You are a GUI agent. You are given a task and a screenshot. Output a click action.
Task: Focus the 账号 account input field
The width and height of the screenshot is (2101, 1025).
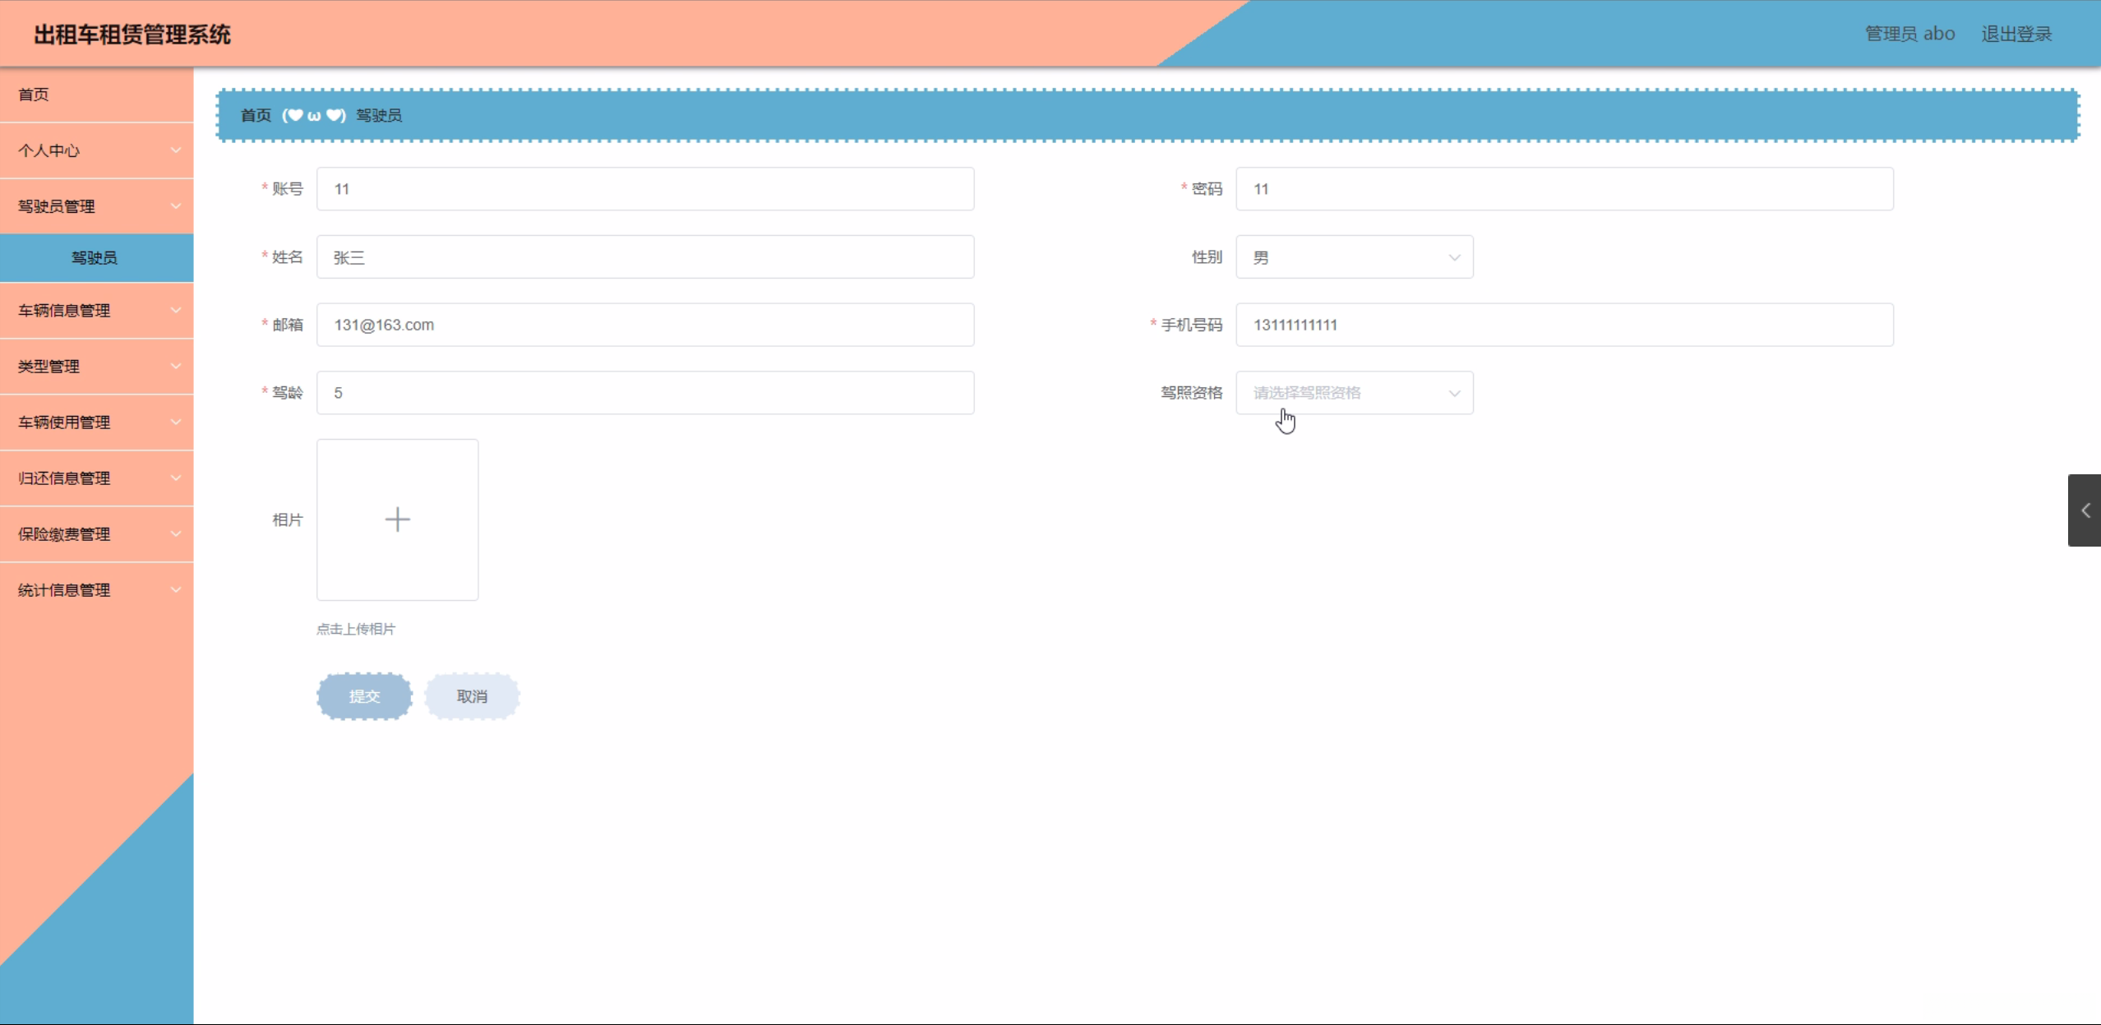coord(645,189)
